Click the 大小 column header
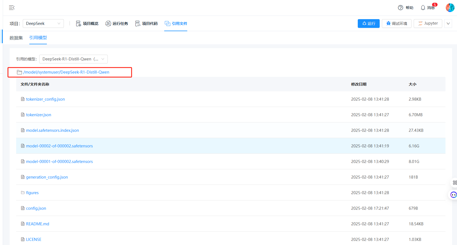Image resolution: width=457 pixels, height=245 pixels. [x=413, y=84]
